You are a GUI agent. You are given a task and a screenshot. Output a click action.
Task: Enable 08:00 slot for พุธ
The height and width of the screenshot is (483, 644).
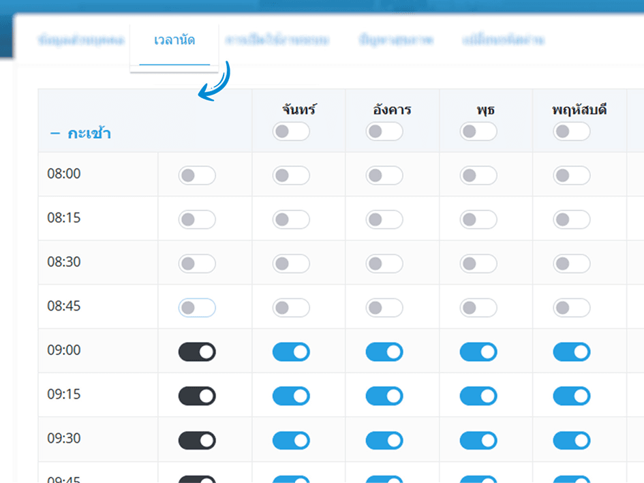[478, 175]
